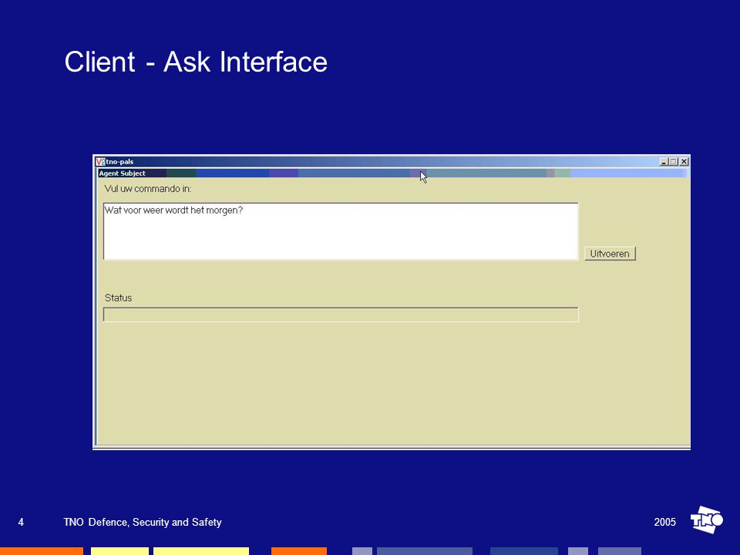Click the tno-pals window app icon
The height and width of the screenshot is (555, 740).
click(x=100, y=161)
